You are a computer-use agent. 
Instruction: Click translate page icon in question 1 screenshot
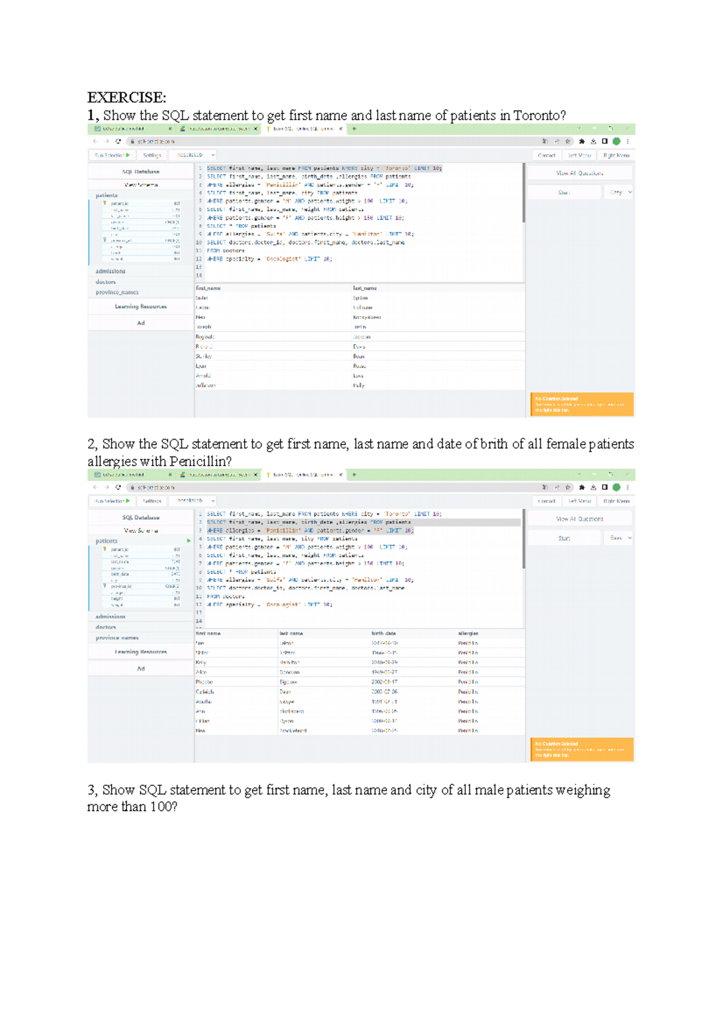545,141
